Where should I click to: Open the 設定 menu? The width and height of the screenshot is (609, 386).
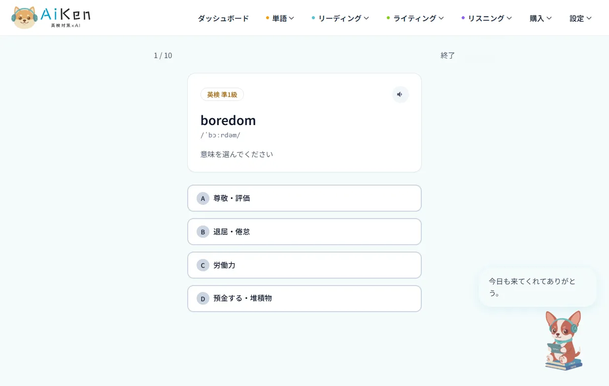[x=580, y=18]
